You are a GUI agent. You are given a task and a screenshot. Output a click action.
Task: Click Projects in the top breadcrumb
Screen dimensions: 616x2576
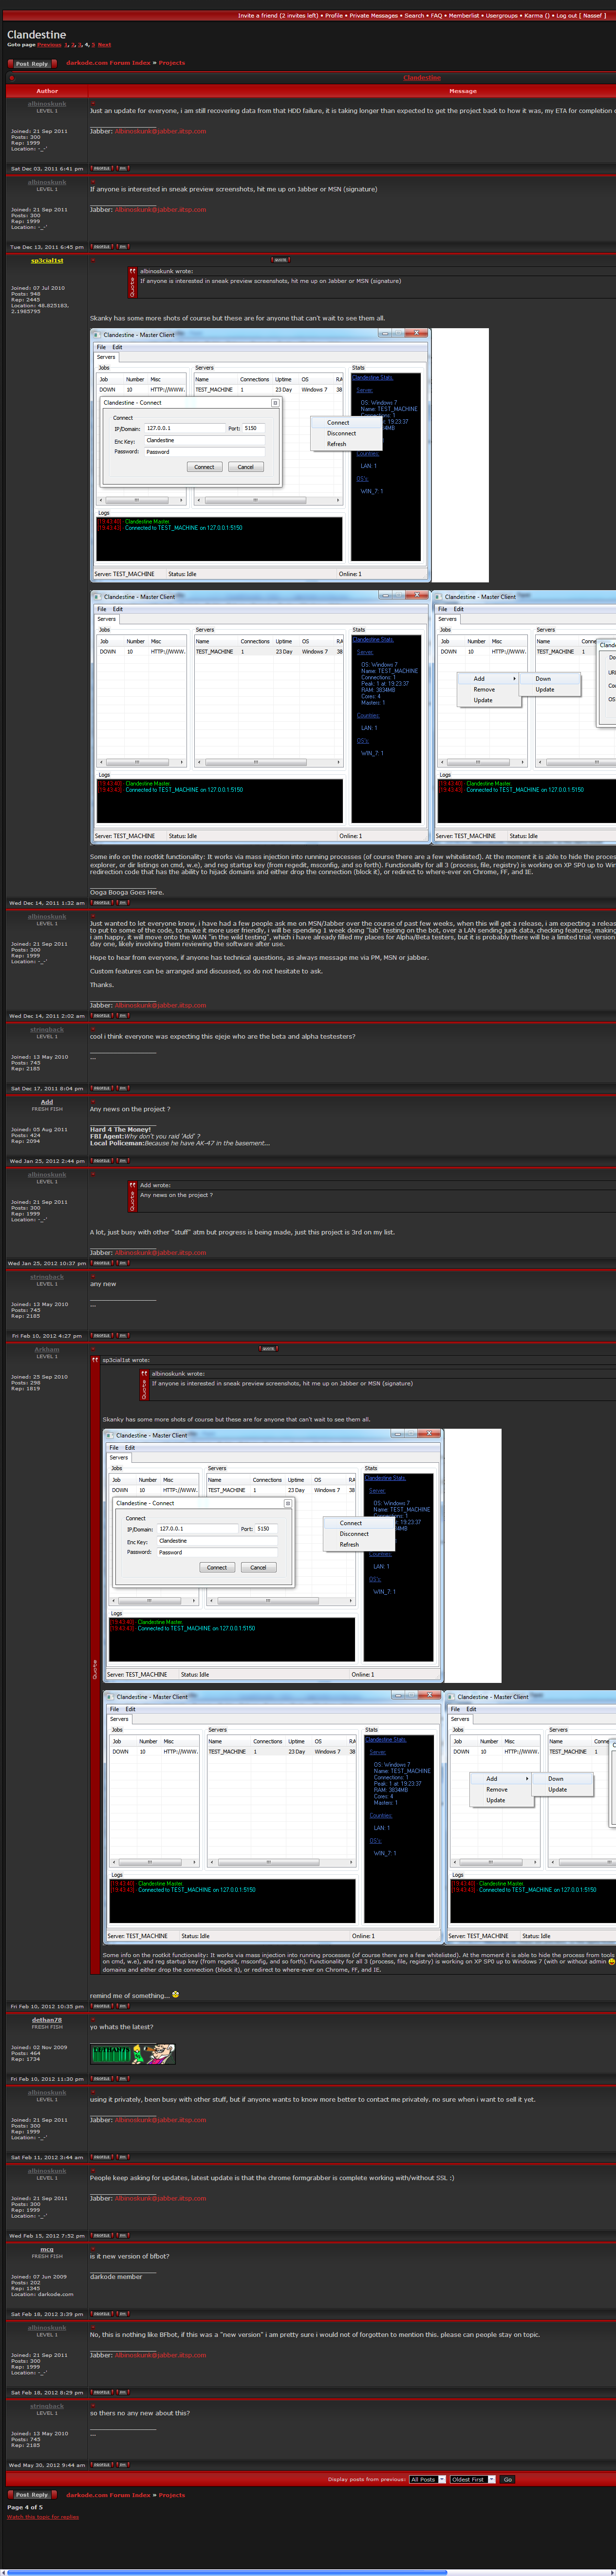172,63
